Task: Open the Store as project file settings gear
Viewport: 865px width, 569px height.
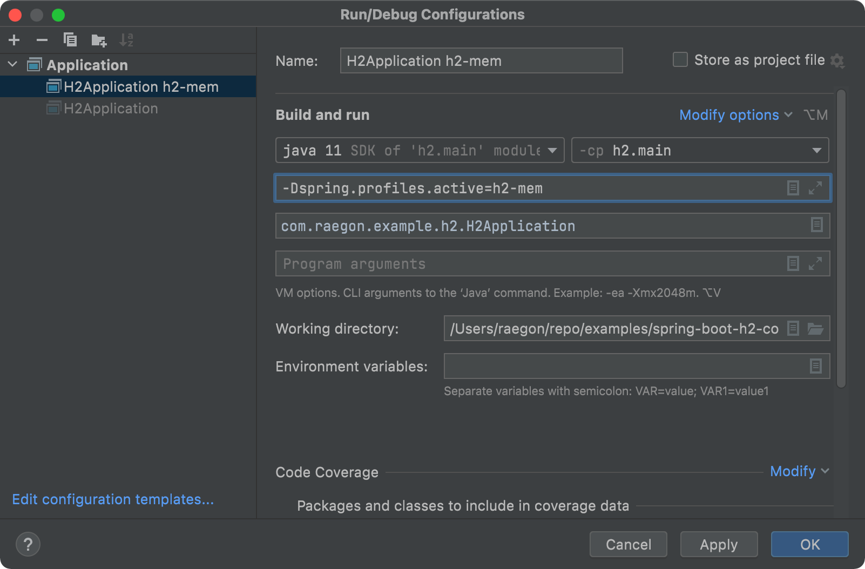Action: (839, 61)
